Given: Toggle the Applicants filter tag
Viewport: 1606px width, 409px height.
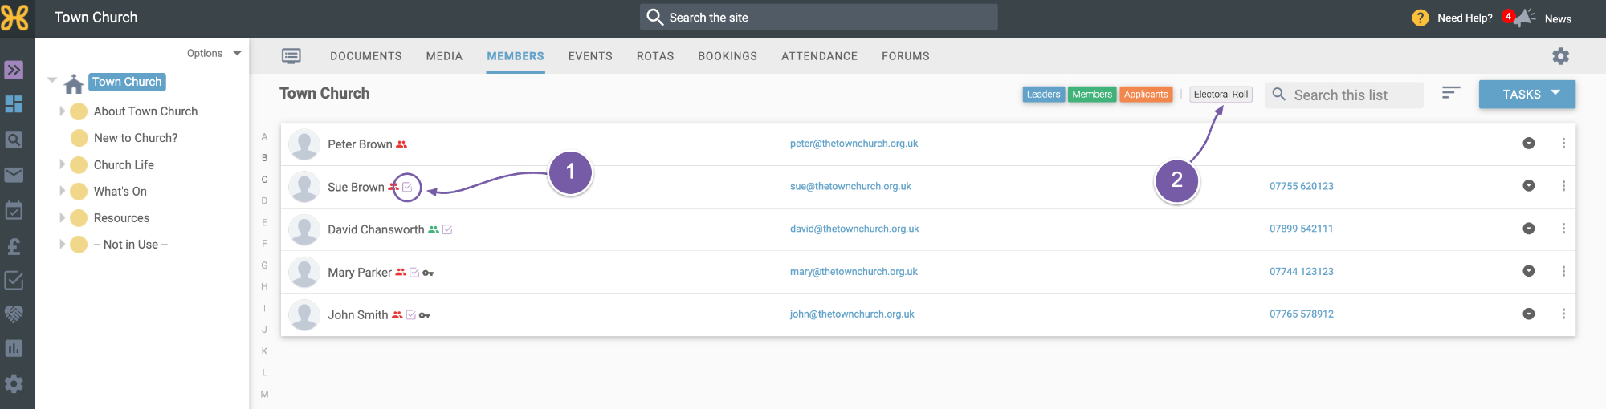Looking at the screenshot, I should point(1146,95).
